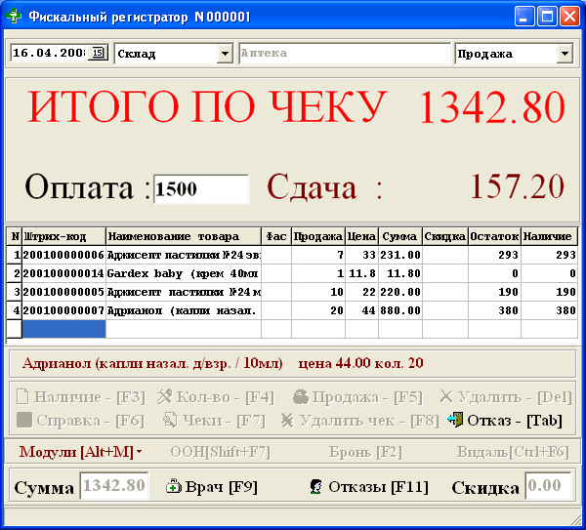Click the Оплата payment input field

[201, 189]
